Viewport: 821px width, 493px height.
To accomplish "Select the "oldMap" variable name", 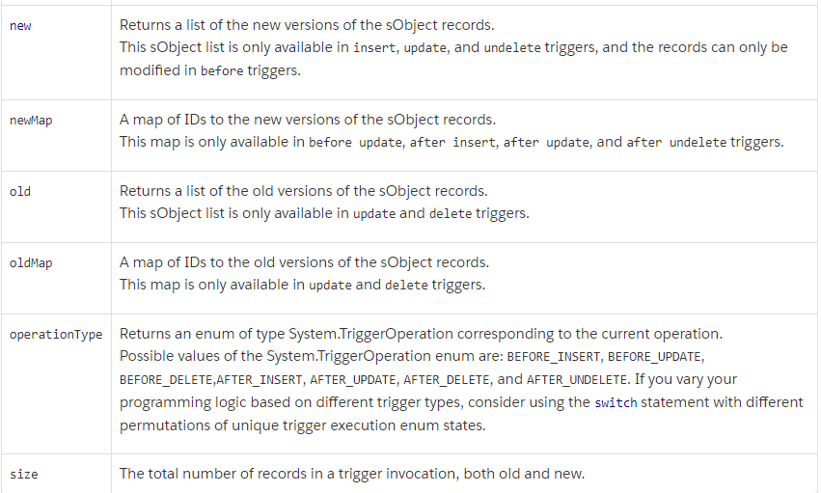I will coord(31,262).
